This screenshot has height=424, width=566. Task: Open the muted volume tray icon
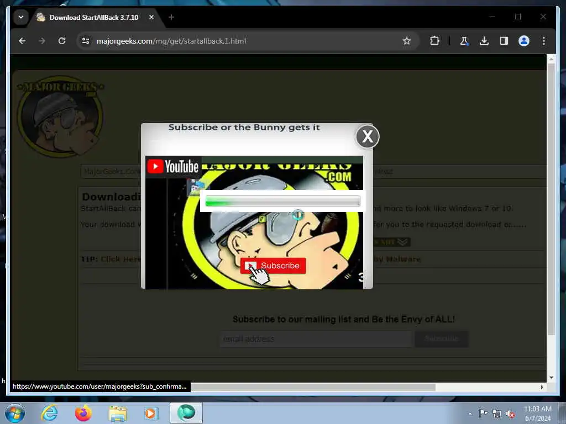(510, 414)
